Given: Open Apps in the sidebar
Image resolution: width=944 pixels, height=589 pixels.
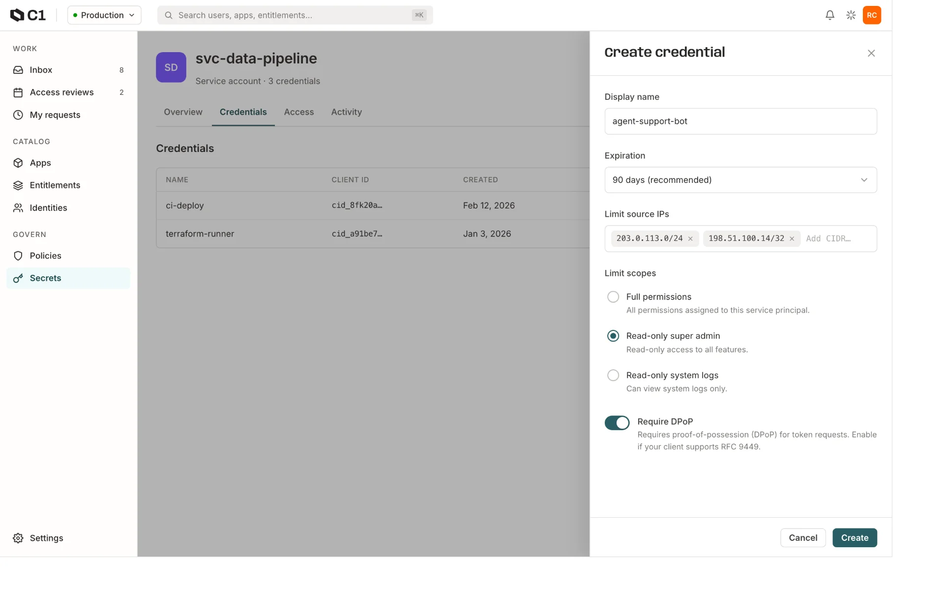Looking at the screenshot, I should pyautogui.click(x=68, y=163).
